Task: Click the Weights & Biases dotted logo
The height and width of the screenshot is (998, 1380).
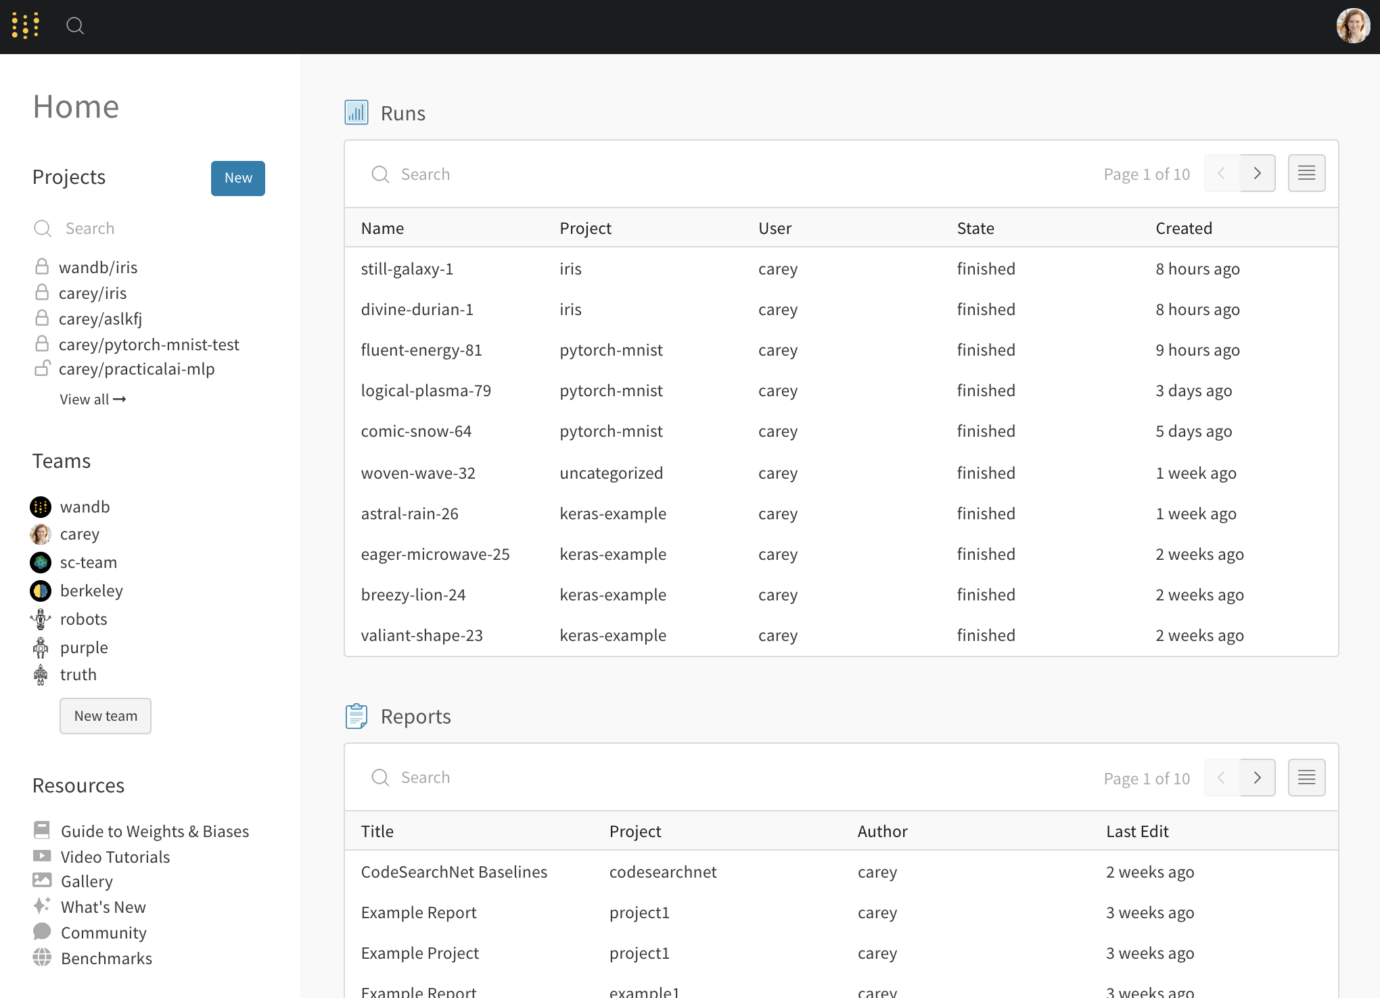Action: tap(26, 26)
